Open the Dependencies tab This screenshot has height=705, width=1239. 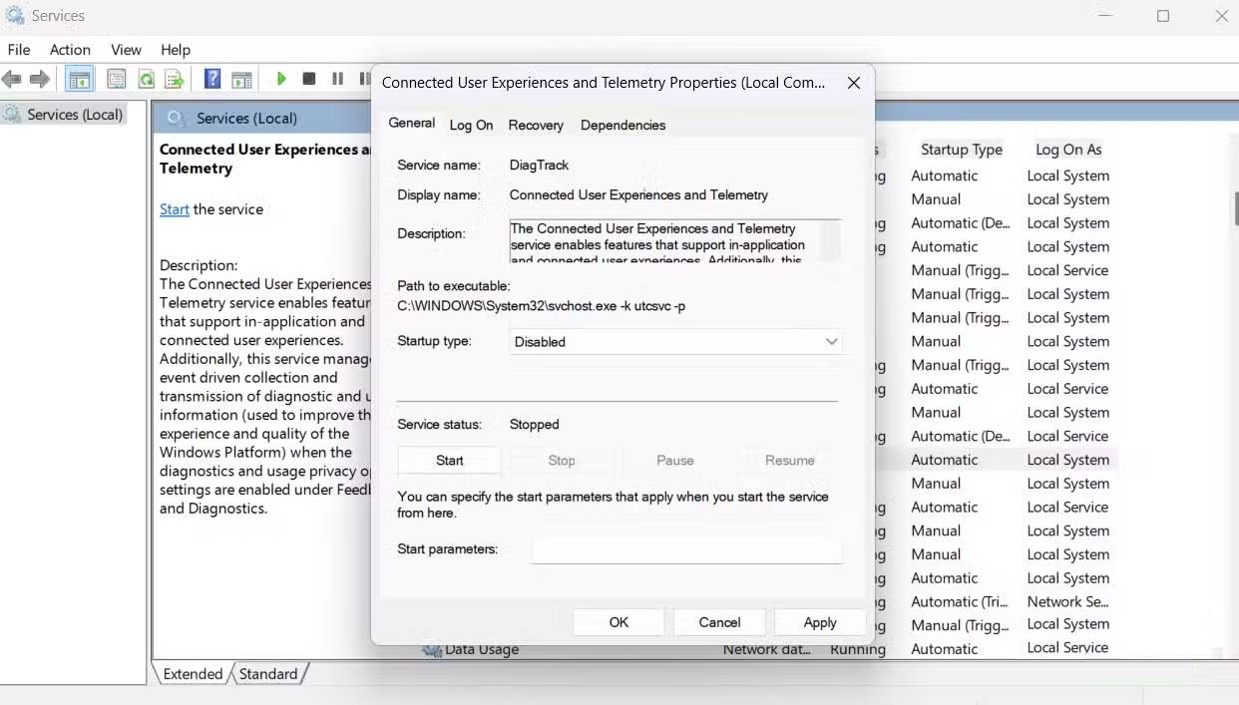click(x=622, y=125)
